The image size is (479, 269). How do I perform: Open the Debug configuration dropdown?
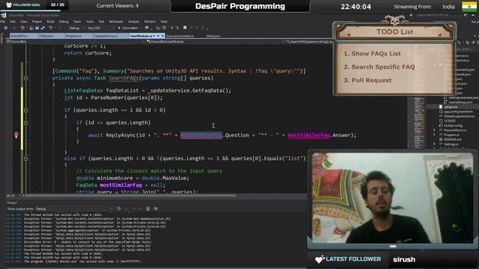point(76,28)
